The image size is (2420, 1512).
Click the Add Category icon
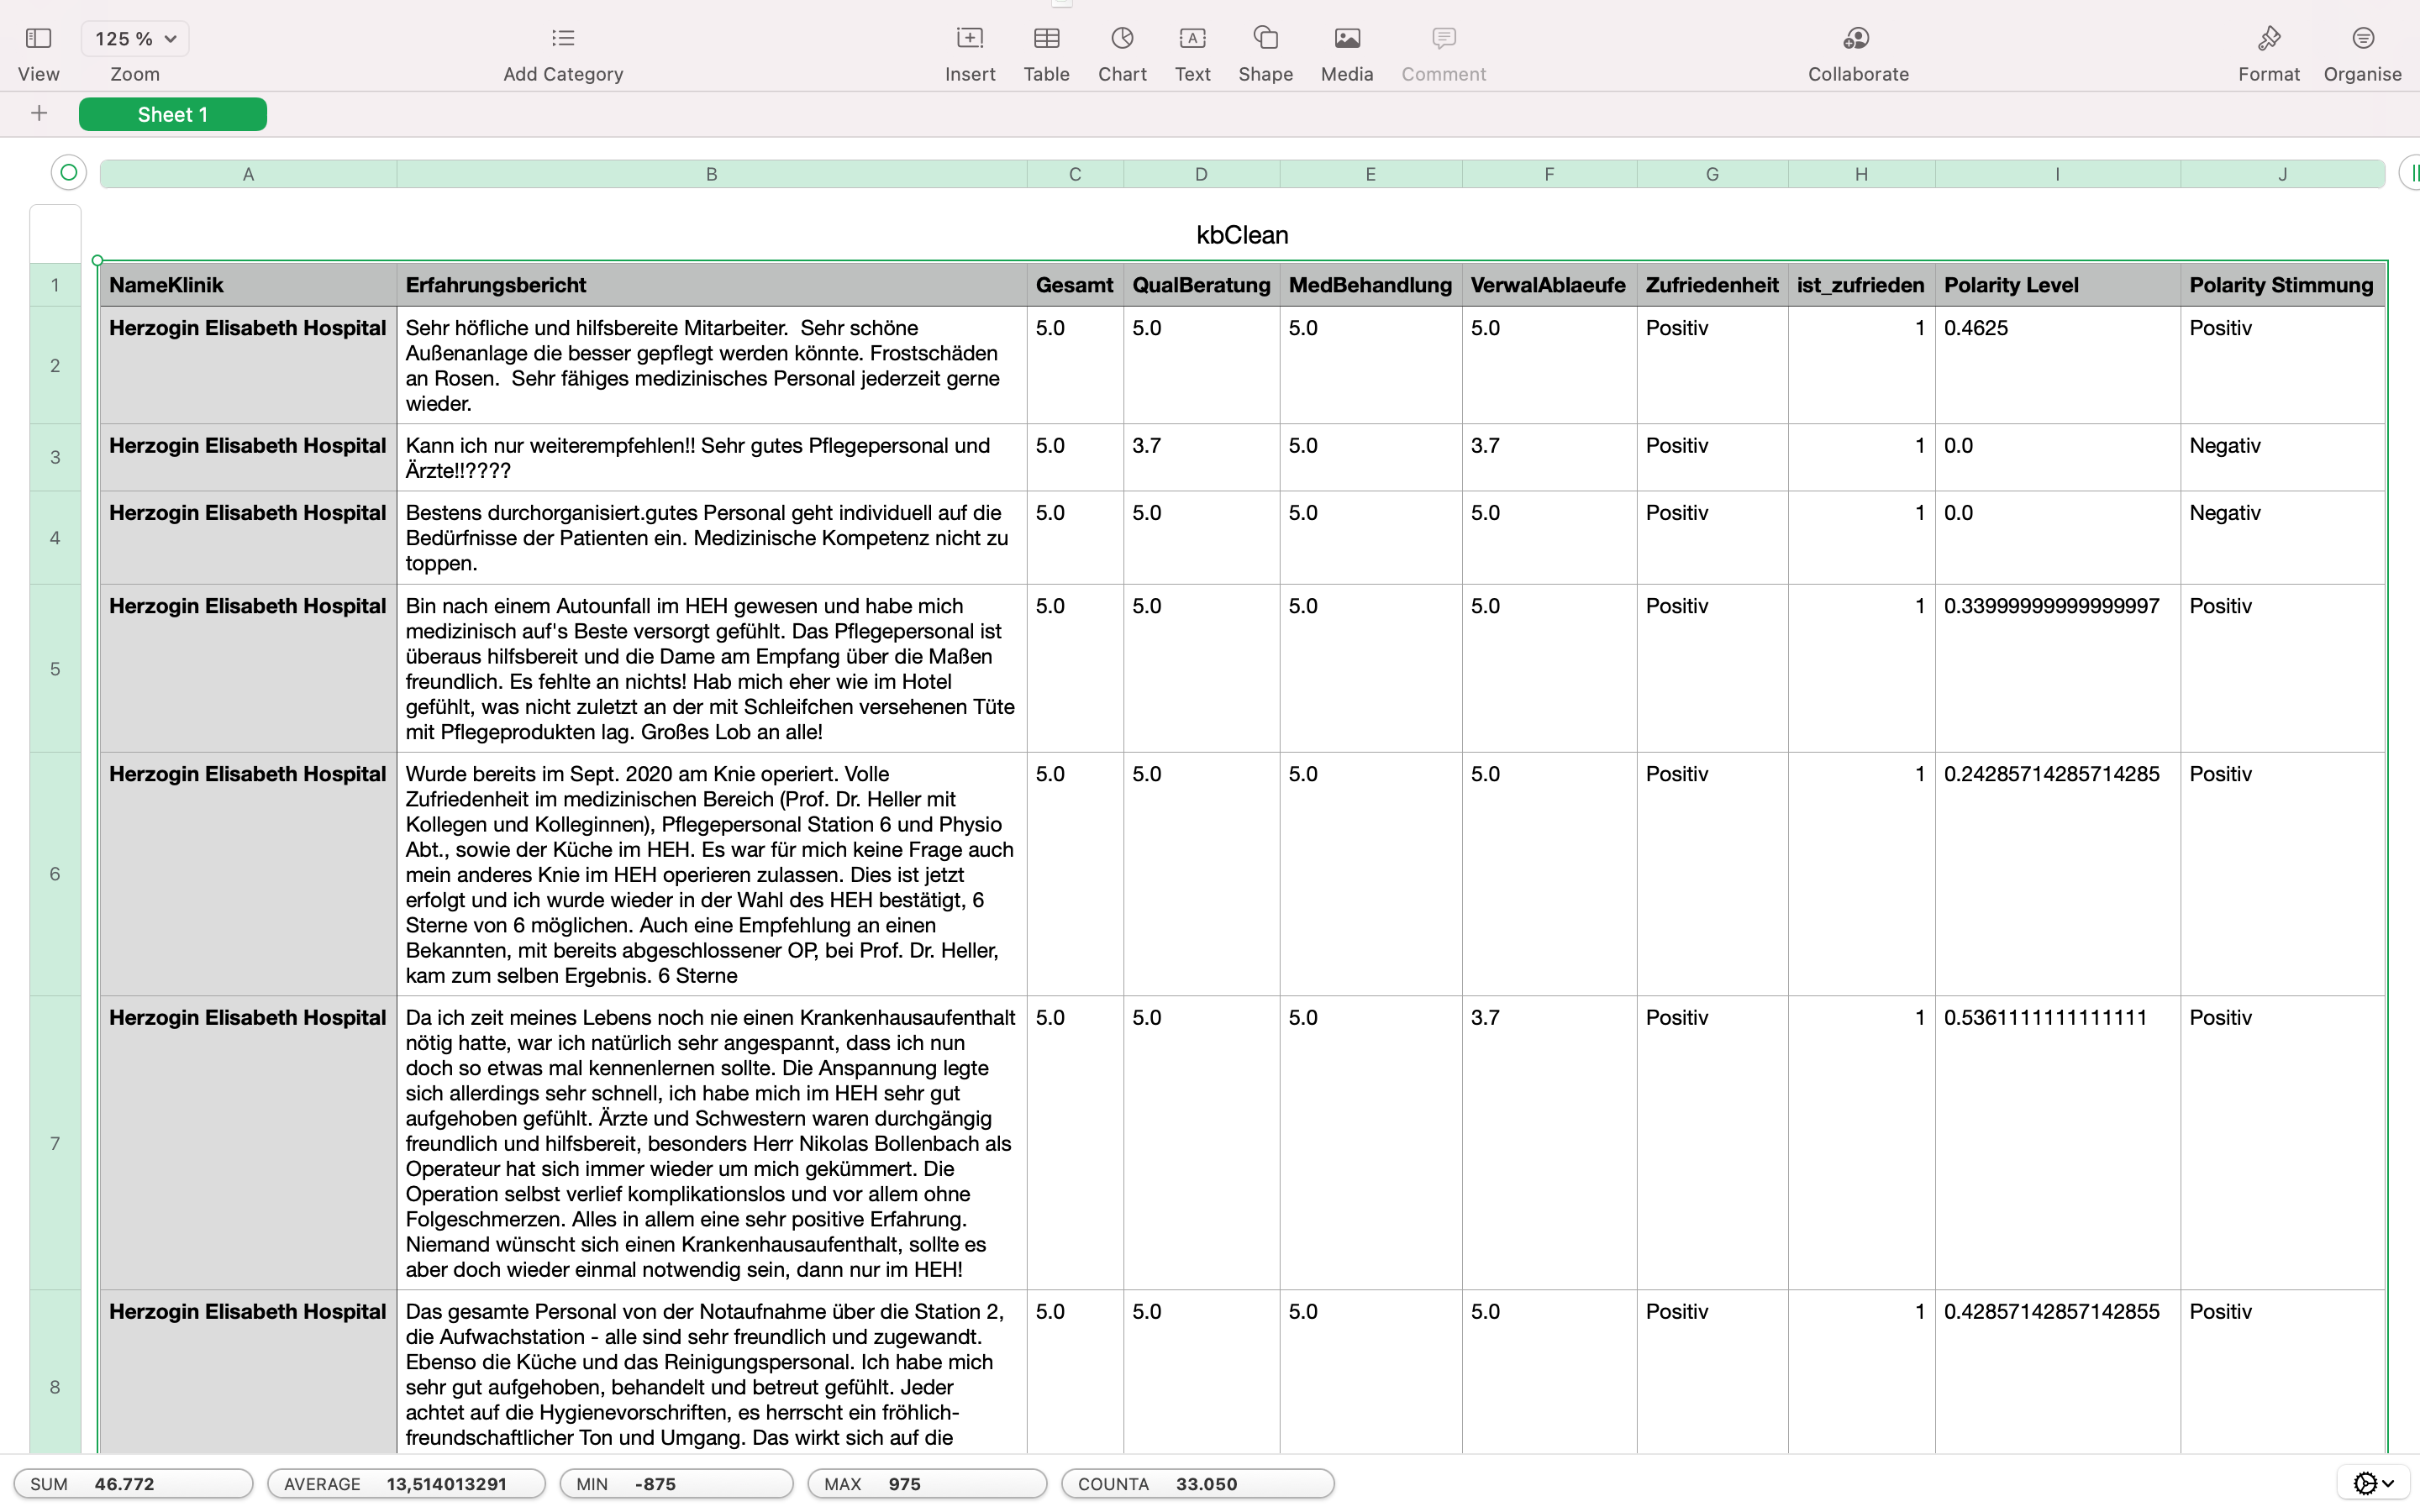coord(563,39)
